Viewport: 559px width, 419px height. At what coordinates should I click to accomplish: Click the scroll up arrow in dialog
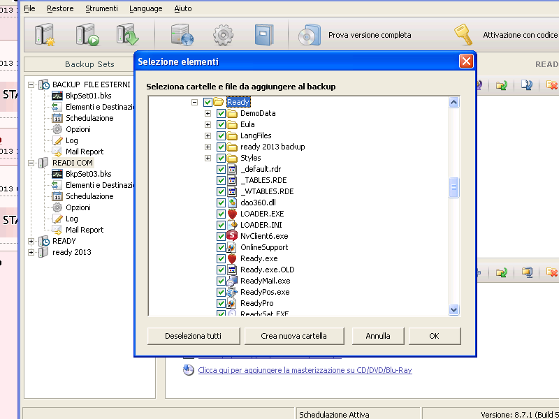453,103
